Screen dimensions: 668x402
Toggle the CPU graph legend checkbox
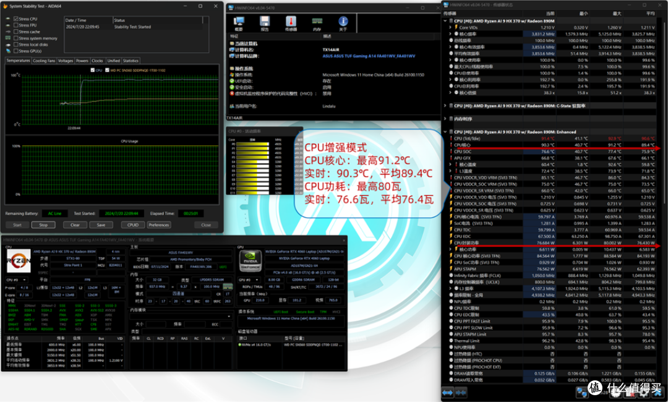[x=93, y=71]
